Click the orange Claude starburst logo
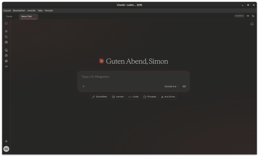259x157 pixels. [x=101, y=61]
